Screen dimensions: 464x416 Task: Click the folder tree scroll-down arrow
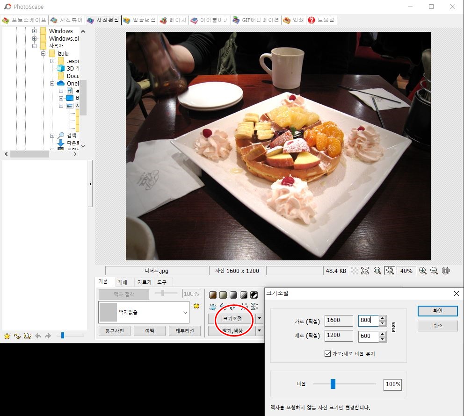pyautogui.click(x=83, y=146)
